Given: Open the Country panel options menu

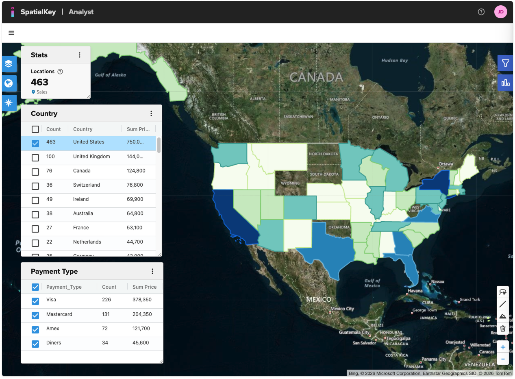Looking at the screenshot, I should (x=151, y=113).
